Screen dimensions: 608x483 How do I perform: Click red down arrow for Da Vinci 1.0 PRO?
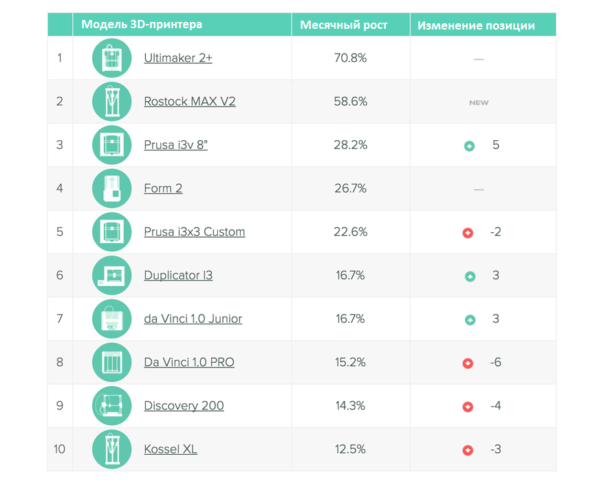468,363
